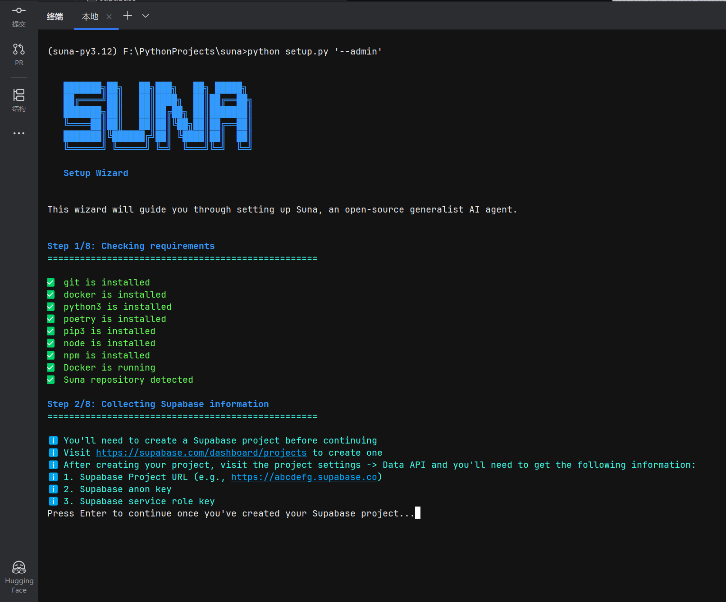Add a new terminal tab

[128, 16]
